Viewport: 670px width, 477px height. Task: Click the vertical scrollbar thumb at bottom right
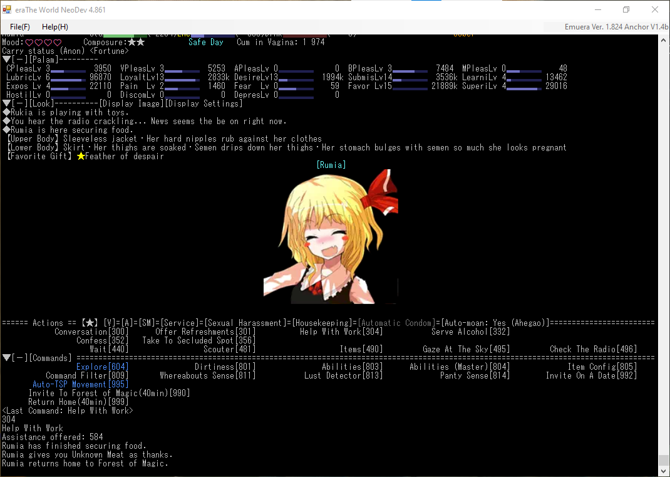click(664, 460)
